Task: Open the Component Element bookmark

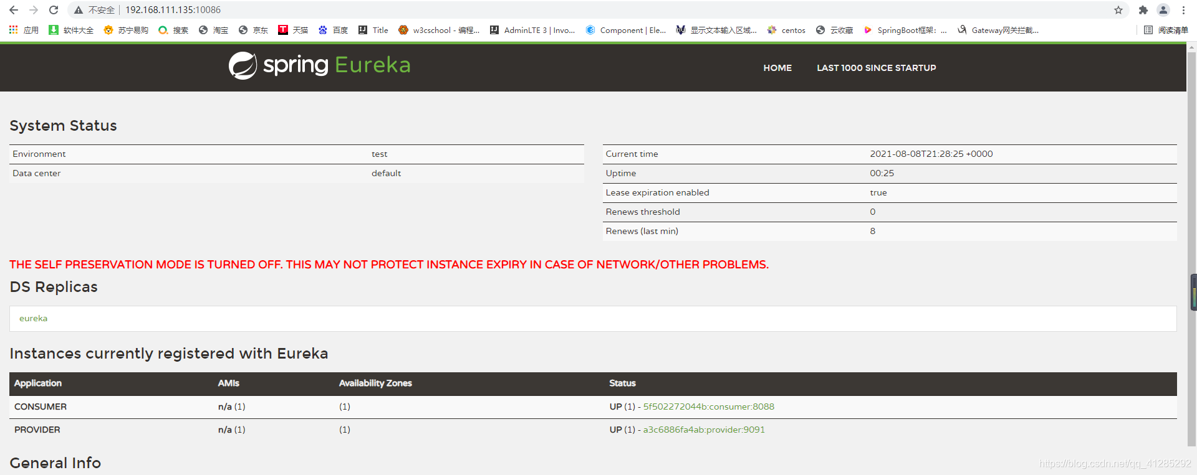Action: [x=626, y=30]
